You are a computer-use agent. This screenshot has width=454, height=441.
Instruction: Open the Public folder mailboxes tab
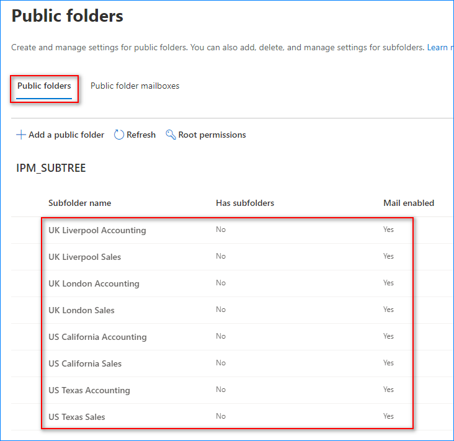[x=135, y=86]
